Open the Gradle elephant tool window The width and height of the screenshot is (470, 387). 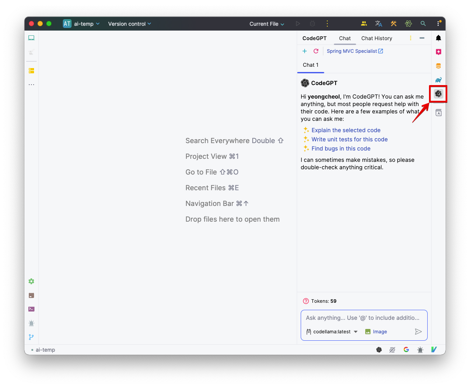tap(438, 80)
